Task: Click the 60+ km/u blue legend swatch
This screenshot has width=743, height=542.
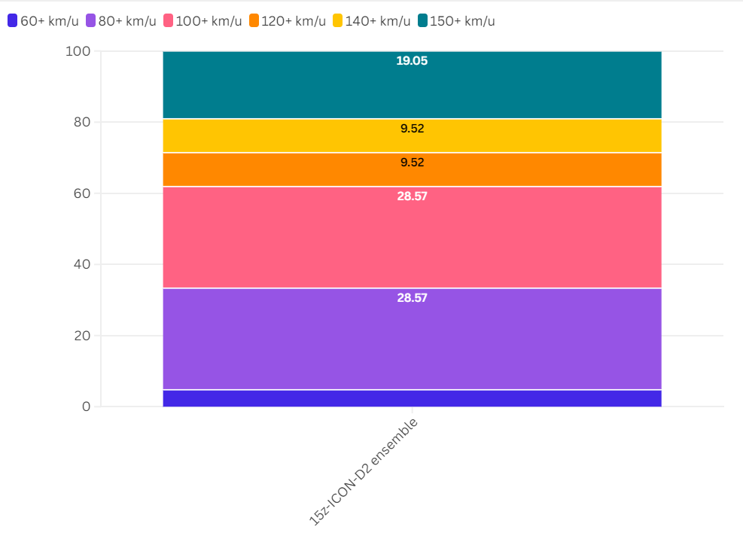Action: click(12, 21)
